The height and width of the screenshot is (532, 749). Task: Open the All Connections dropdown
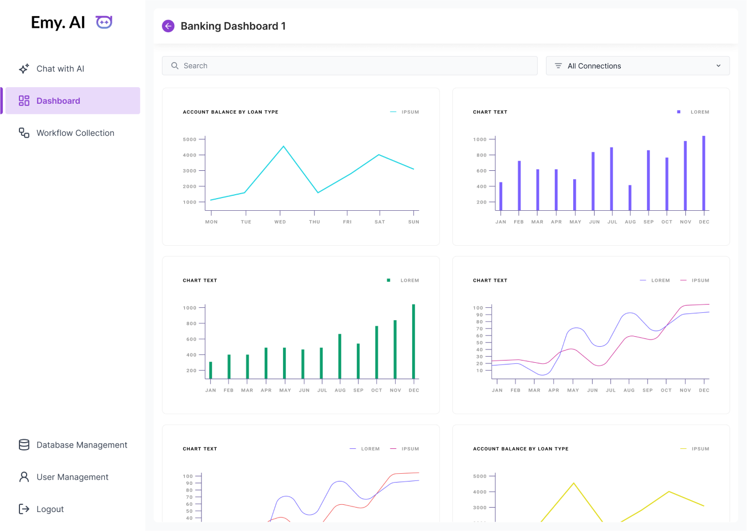point(637,66)
